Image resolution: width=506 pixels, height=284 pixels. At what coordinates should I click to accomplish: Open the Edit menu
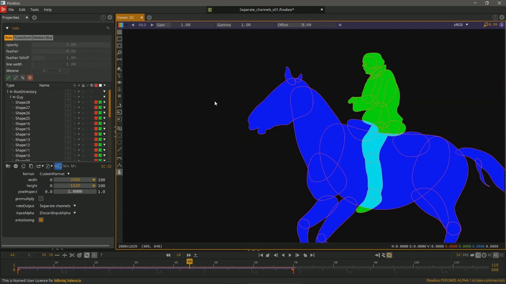coord(22,9)
